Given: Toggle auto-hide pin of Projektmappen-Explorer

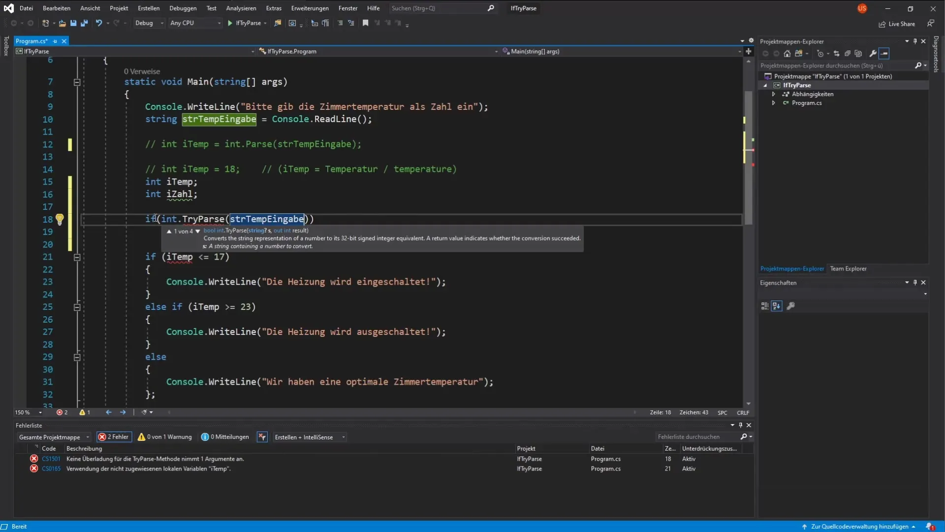Looking at the screenshot, I should (x=915, y=41).
